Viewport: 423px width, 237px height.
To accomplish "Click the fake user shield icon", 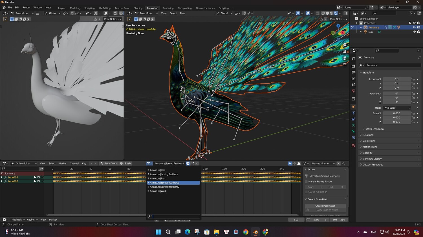I will (x=188, y=164).
